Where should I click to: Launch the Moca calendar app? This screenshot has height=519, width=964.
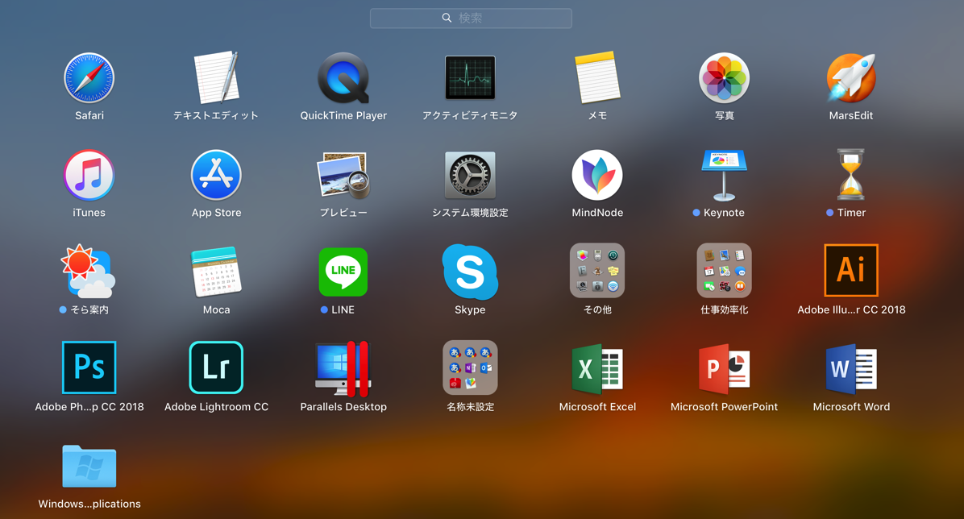click(x=216, y=272)
